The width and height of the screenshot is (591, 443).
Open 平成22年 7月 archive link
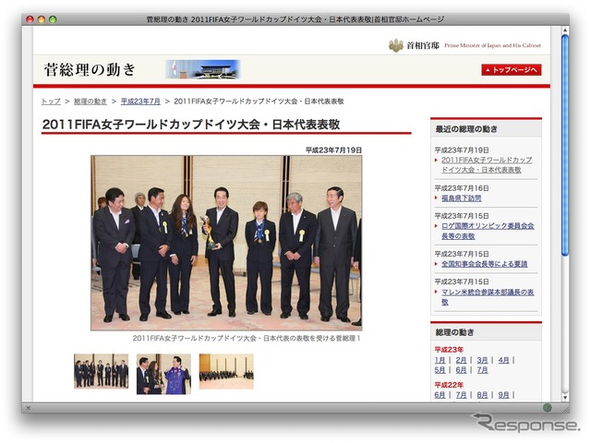461,395
